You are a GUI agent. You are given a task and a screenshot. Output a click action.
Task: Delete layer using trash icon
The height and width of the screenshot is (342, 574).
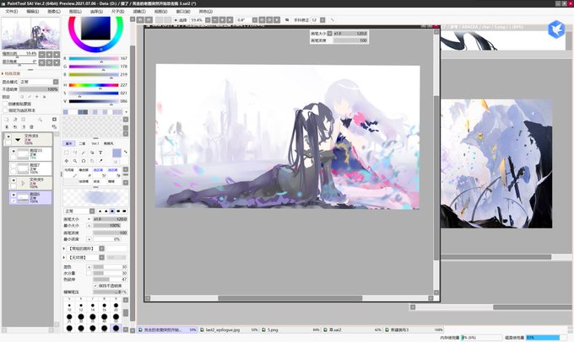click(31, 127)
